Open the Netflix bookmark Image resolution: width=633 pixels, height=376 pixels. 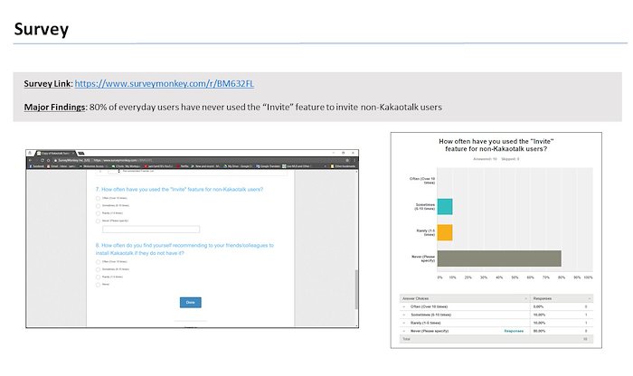pos(184,165)
